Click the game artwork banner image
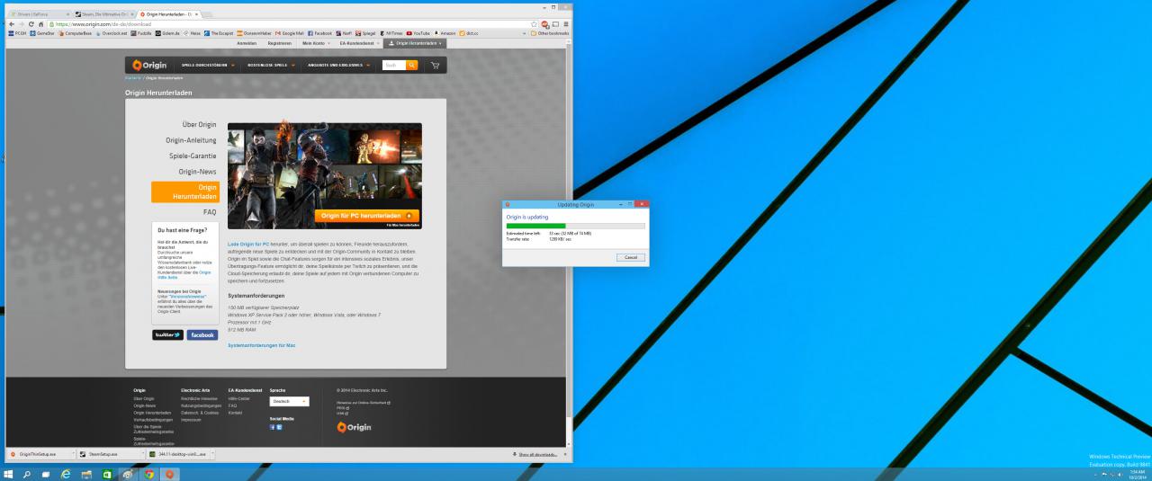Image resolution: width=1152 pixels, height=481 pixels. (324, 176)
